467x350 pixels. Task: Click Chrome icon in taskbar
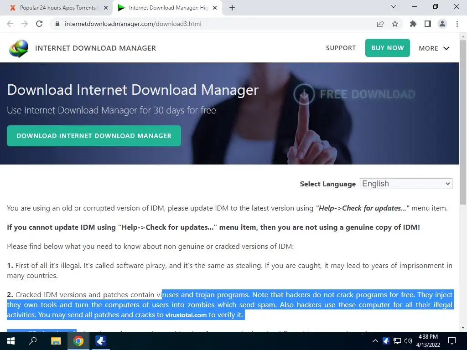[78, 341]
